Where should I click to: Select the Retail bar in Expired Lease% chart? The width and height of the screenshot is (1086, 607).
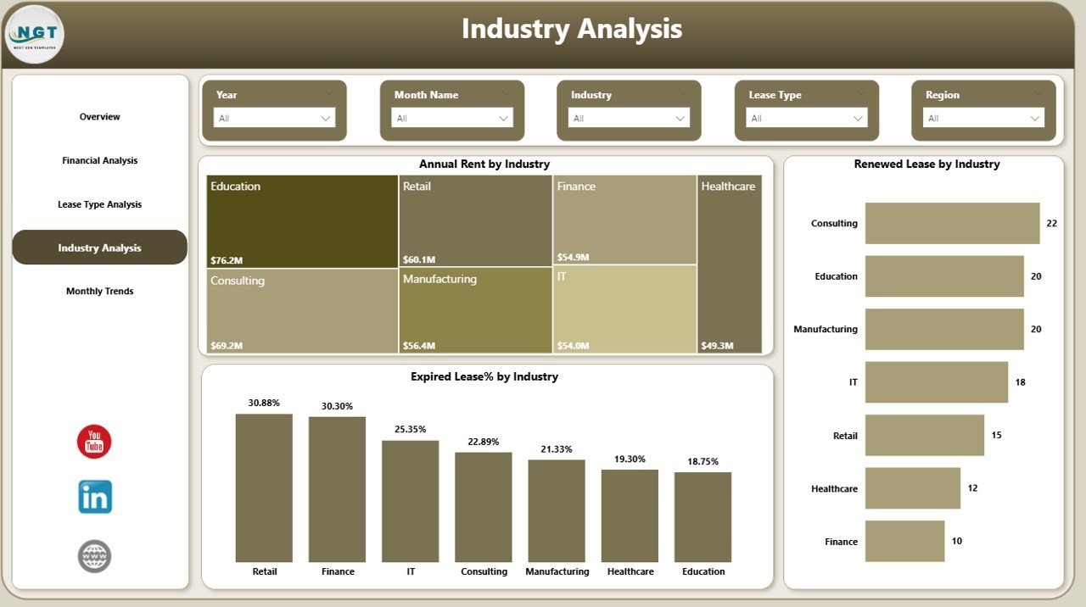264,487
